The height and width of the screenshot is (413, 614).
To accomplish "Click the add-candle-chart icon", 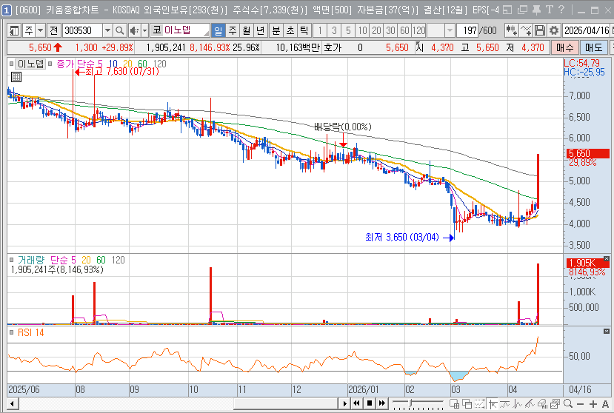I will pos(510,30).
